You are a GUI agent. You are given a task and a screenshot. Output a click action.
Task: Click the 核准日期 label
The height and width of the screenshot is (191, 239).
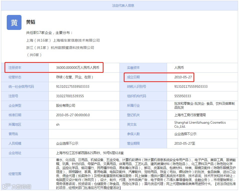[15, 115]
